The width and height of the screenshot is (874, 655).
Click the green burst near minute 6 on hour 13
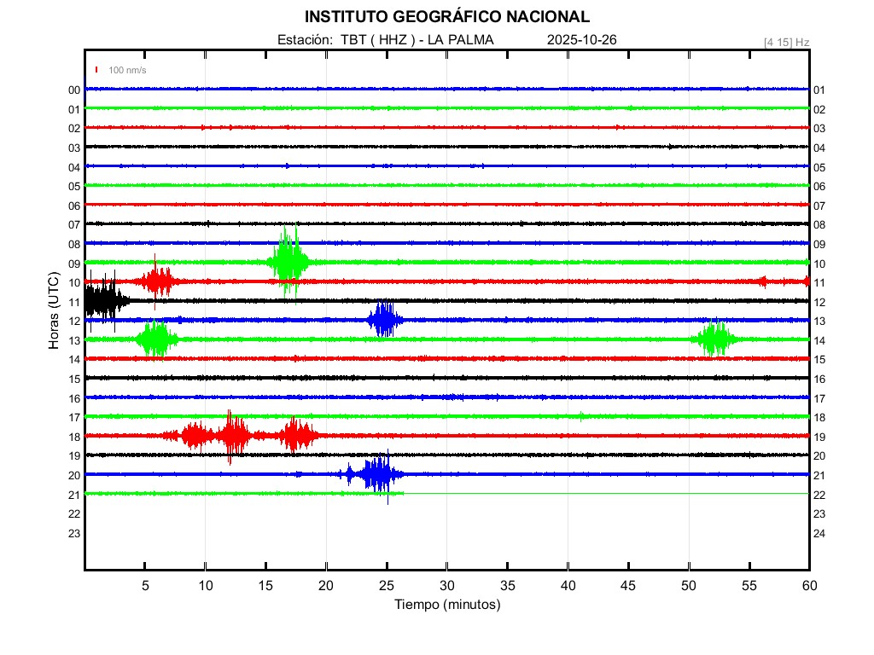pyautogui.click(x=157, y=339)
